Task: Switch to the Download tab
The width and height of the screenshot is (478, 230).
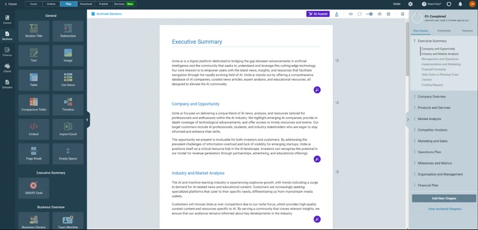Action: tap(86, 4)
